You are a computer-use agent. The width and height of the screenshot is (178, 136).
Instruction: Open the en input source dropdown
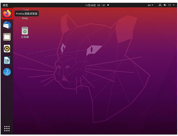150,5
